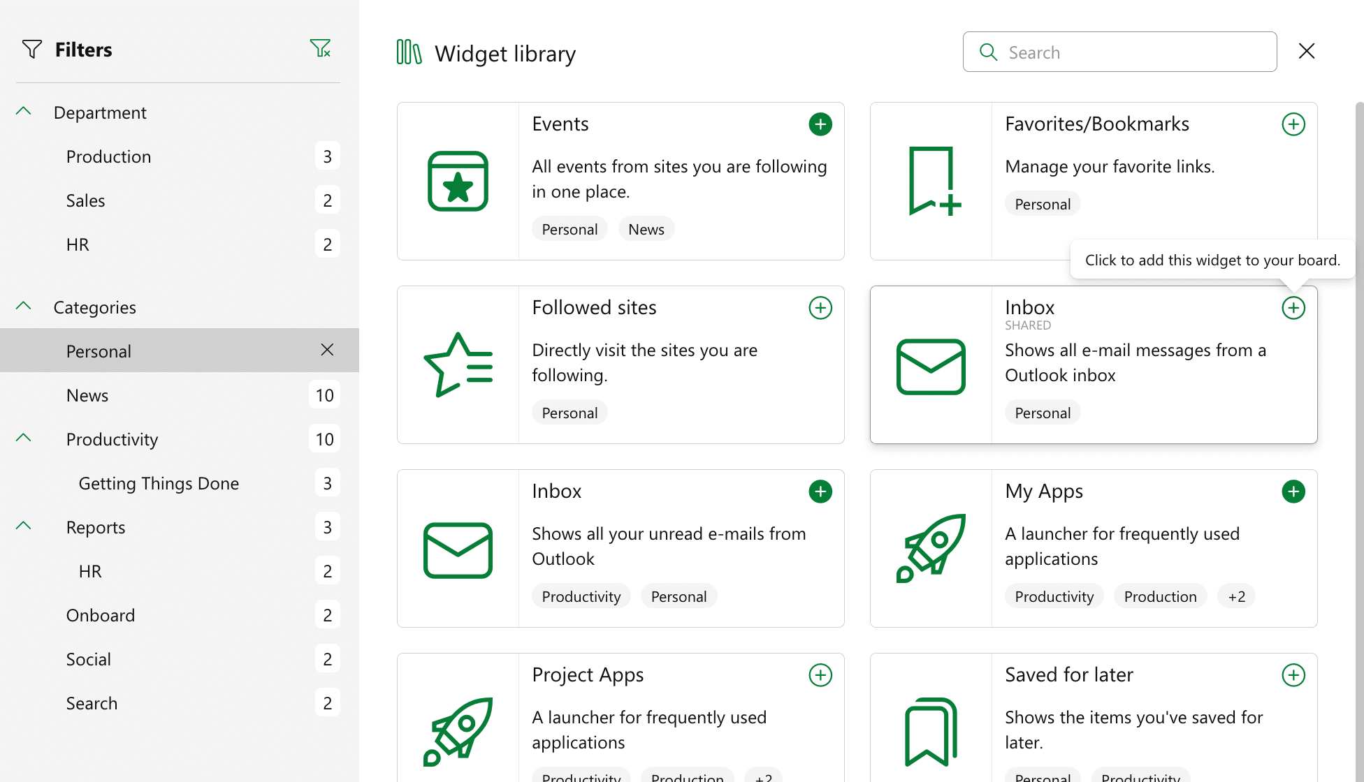Add the Inbox shared widget to your board
This screenshot has width=1364, height=782.
point(1293,307)
